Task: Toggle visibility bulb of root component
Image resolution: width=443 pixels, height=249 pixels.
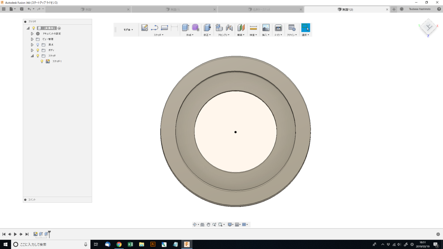Action: pyautogui.click(x=34, y=28)
